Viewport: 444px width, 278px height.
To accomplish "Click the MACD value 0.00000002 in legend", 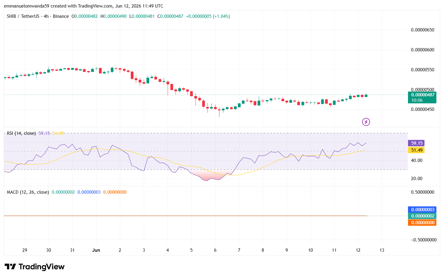I will click(x=63, y=192).
